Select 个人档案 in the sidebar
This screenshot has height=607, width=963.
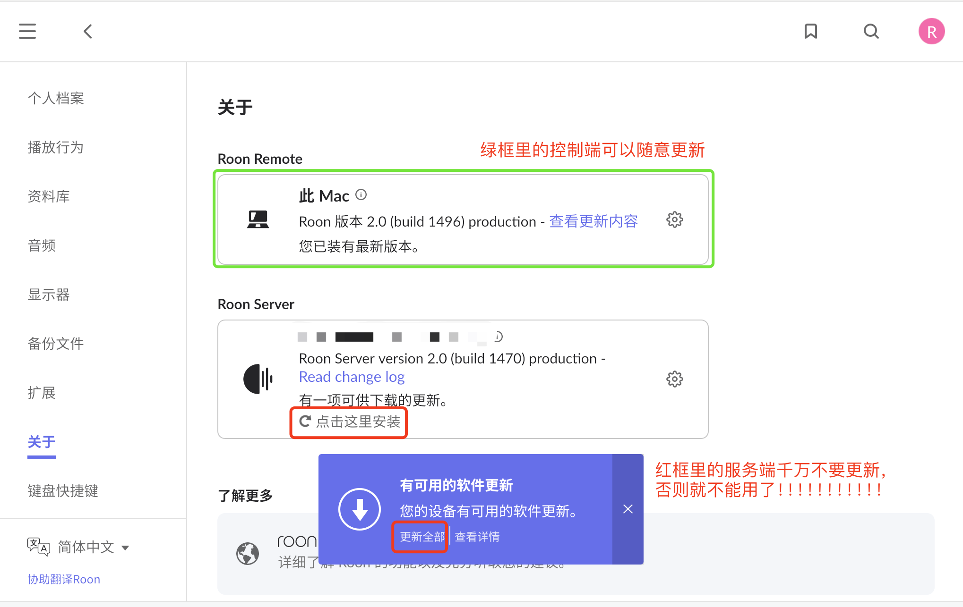coord(56,98)
